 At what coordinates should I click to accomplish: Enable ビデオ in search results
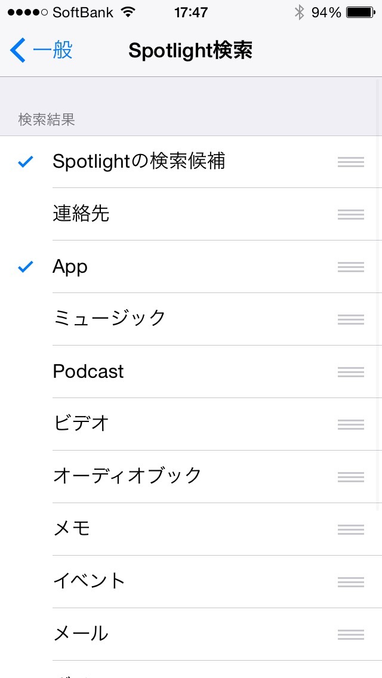point(191,424)
